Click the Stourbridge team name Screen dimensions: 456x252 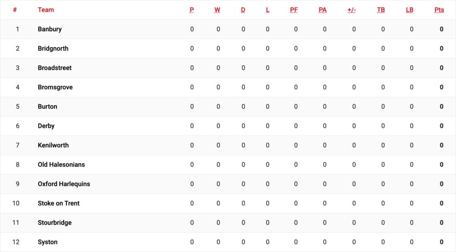coord(55,223)
